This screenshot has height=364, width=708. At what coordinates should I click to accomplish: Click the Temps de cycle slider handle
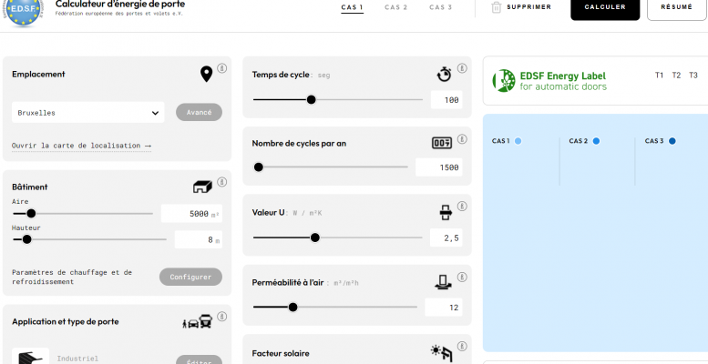(x=311, y=100)
